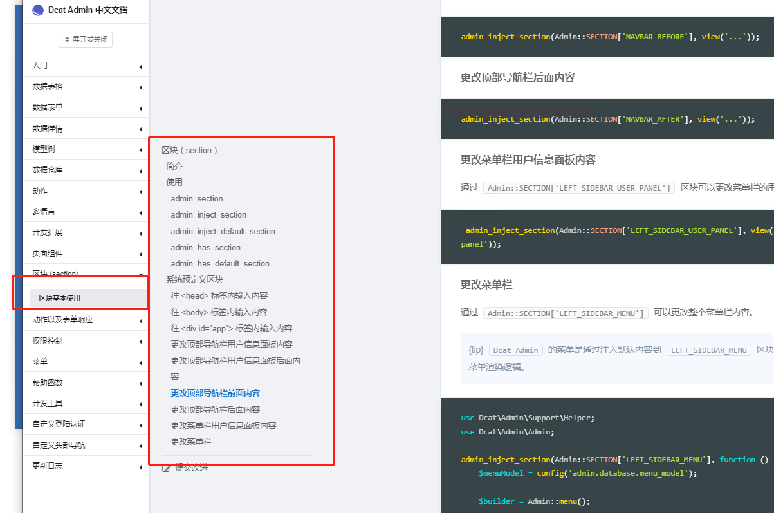The image size is (774, 513).
Task: Jump to 更改菜单栏 in the contents list
Action: point(191,442)
